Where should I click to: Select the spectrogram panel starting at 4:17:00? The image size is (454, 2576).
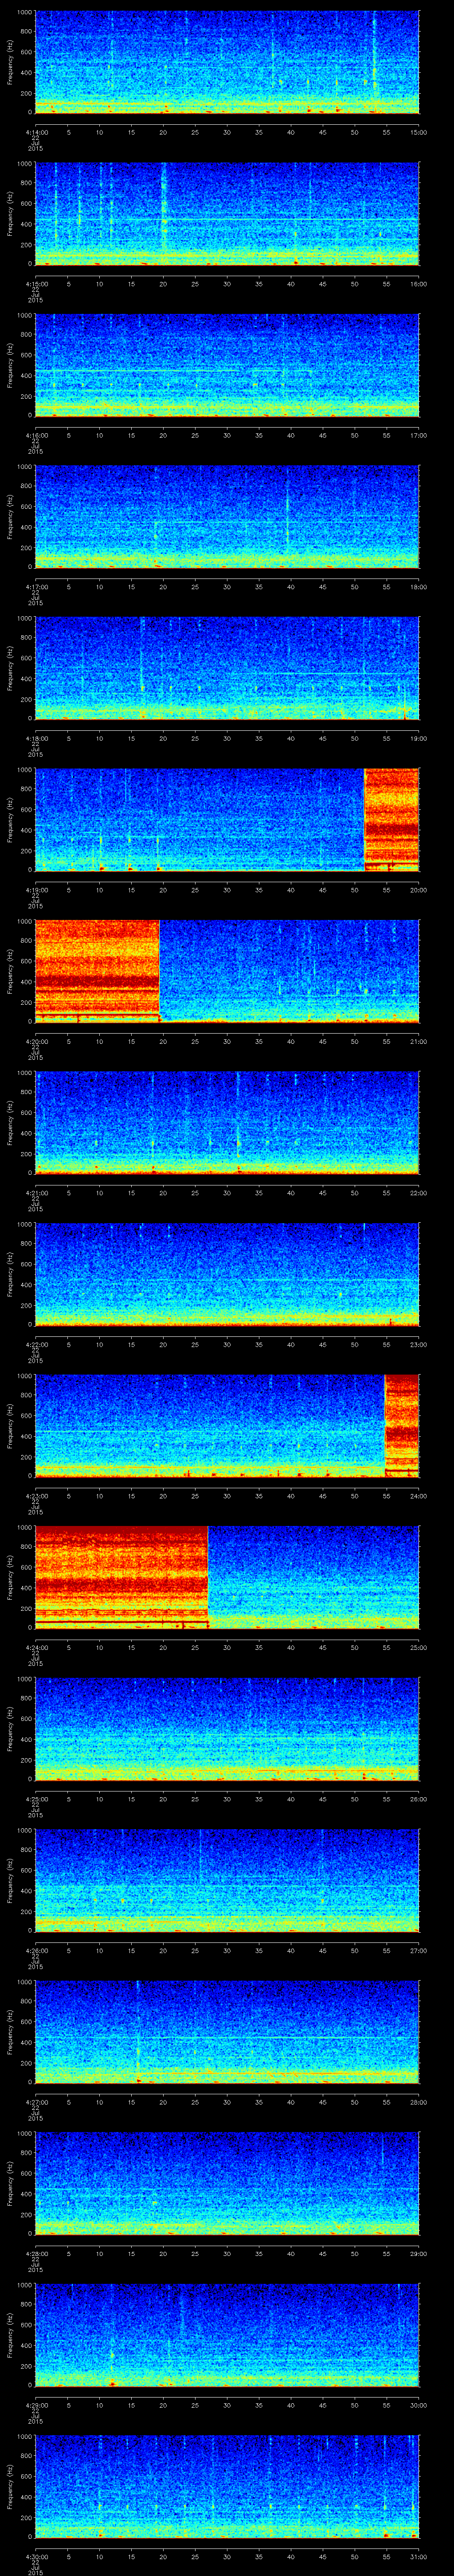tap(227, 517)
